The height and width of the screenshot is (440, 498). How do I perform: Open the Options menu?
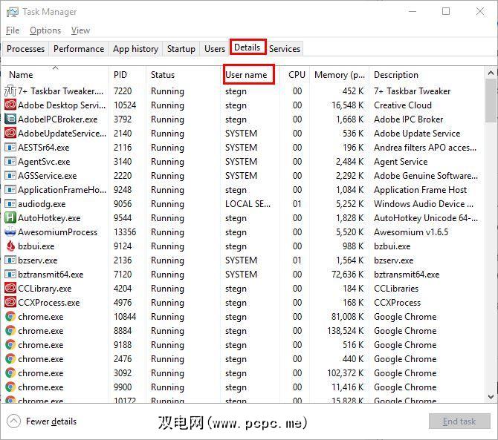45,30
